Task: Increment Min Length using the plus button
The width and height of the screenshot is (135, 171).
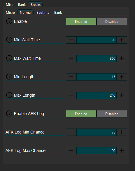Action: click(122, 77)
